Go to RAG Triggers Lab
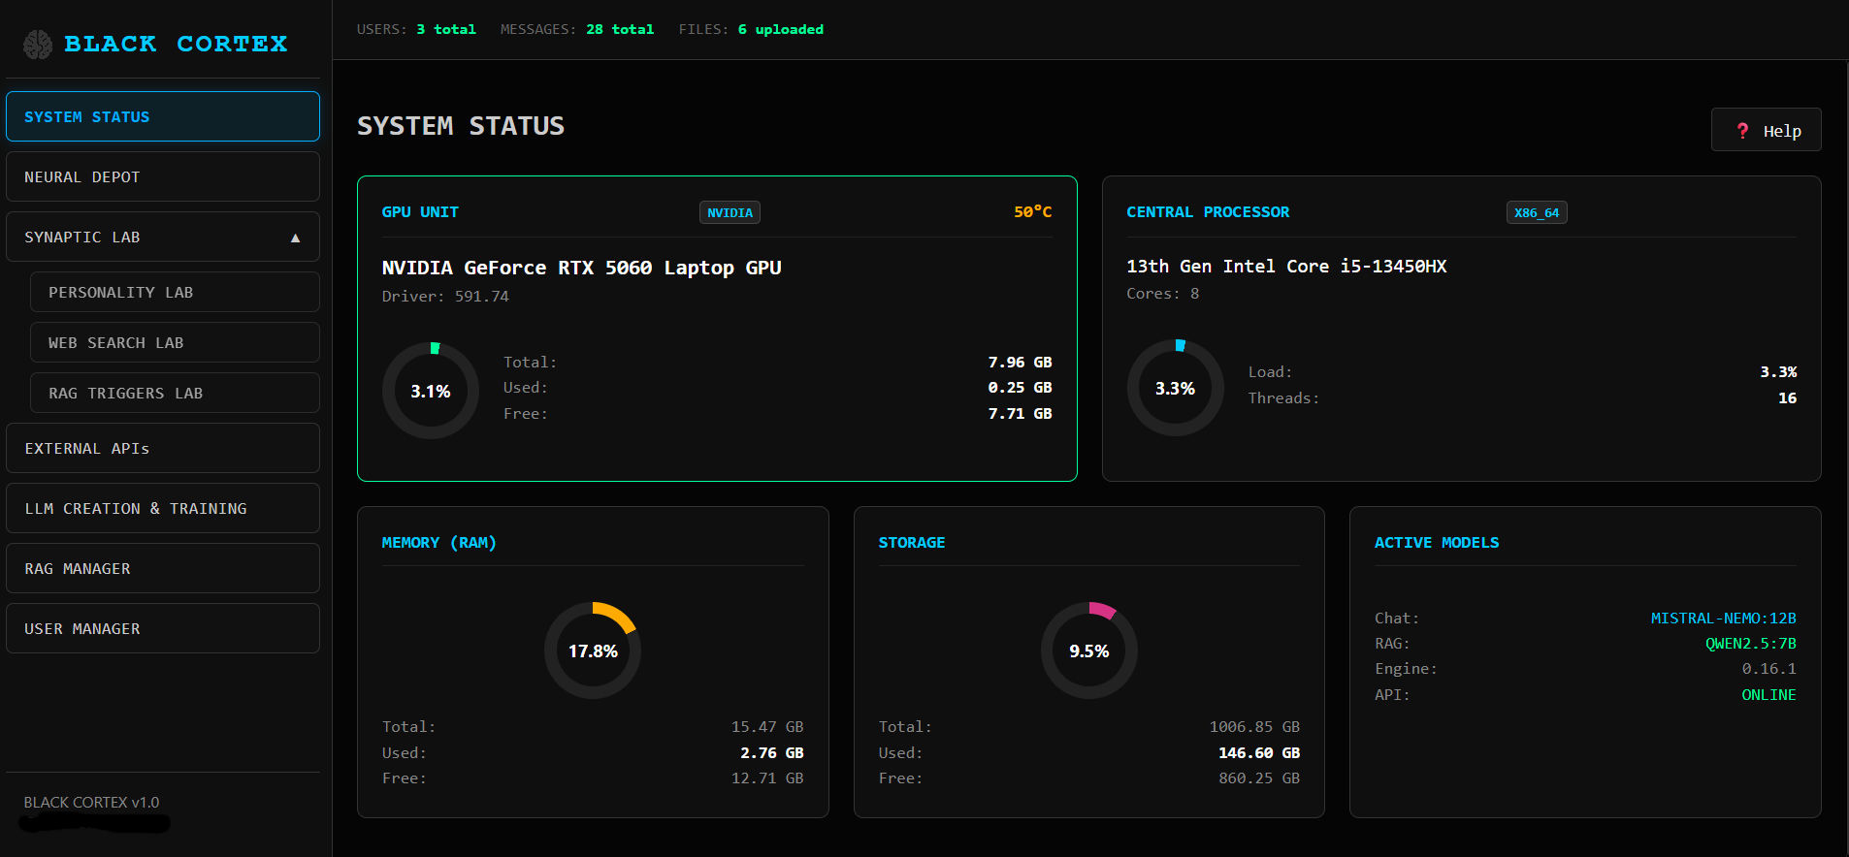 pyautogui.click(x=175, y=394)
